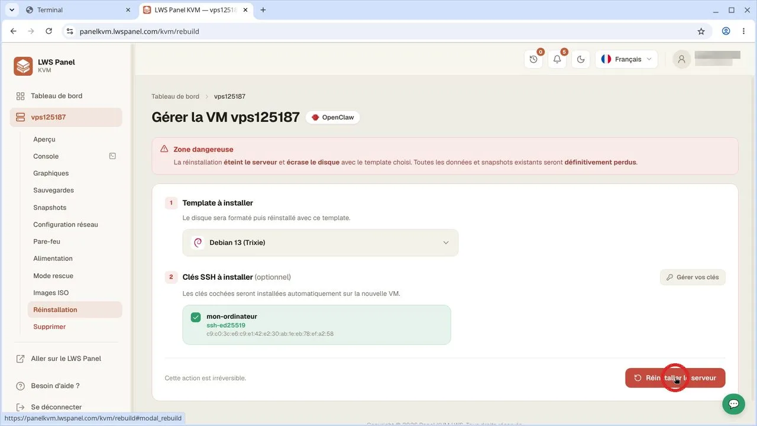The image size is (757, 426).
Task: Click Réinstaller le serveur button
Action: tap(675, 378)
